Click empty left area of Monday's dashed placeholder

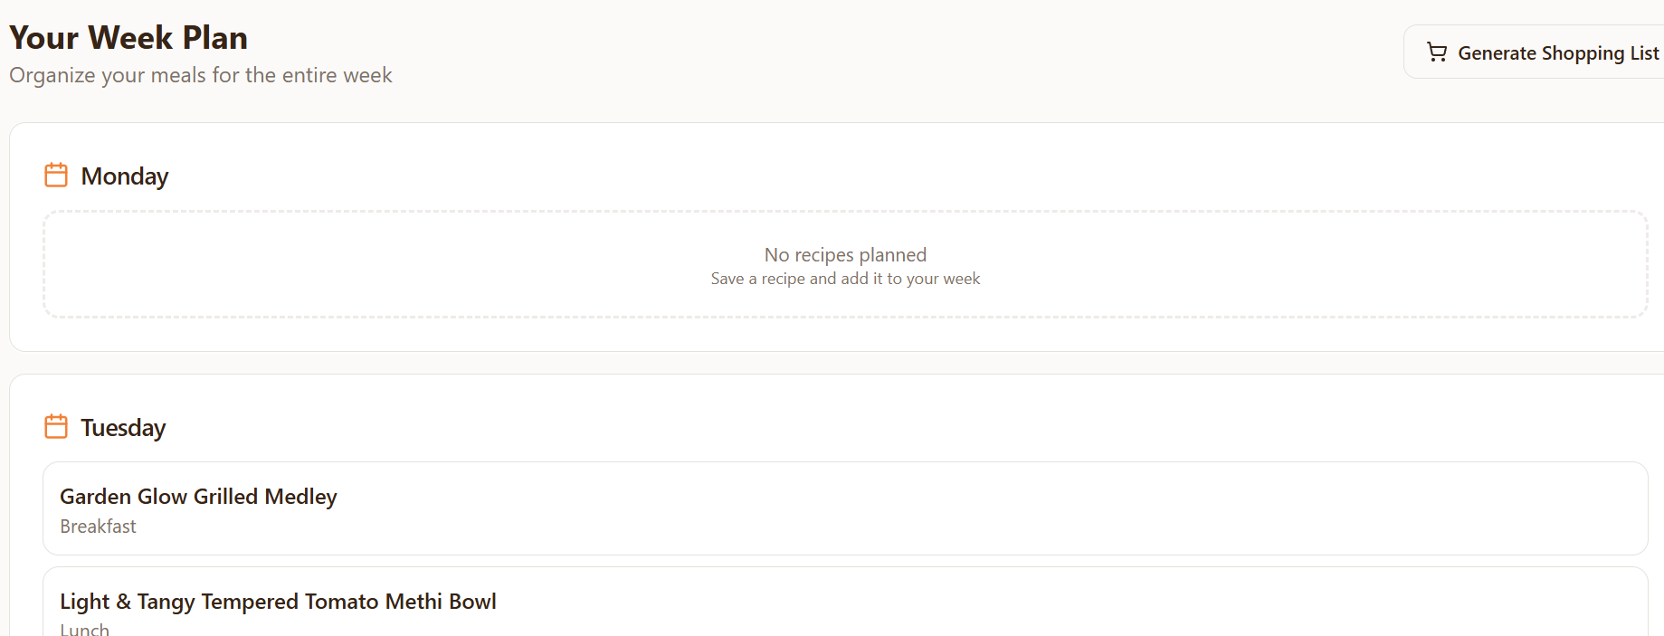click(x=271, y=264)
